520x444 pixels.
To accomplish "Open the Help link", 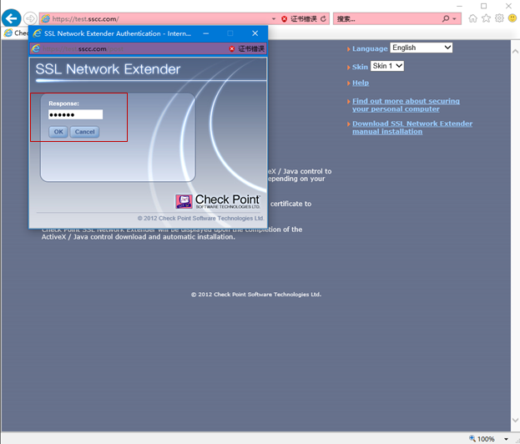I will [361, 83].
